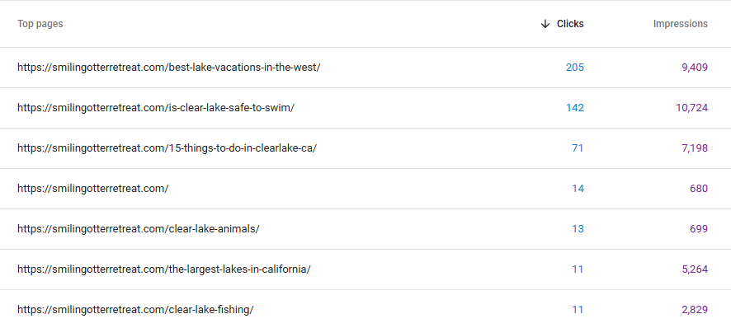Sort table by Impressions column header
The width and height of the screenshot is (731, 328).
(680, 24)
